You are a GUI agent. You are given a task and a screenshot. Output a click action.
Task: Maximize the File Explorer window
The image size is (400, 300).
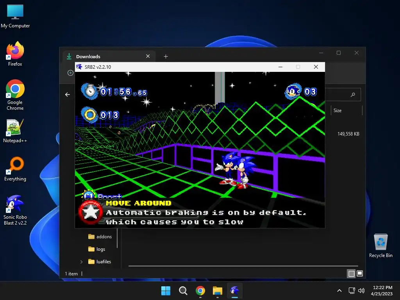339,53
